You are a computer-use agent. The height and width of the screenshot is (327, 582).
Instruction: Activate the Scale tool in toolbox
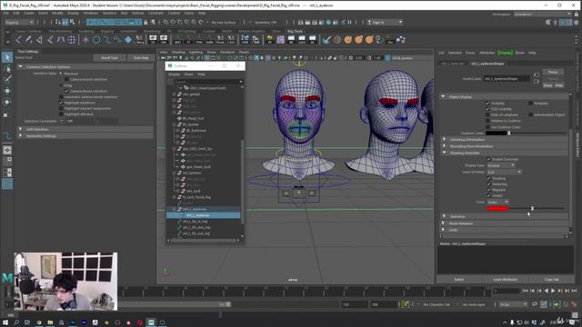(x=7, y=114)
